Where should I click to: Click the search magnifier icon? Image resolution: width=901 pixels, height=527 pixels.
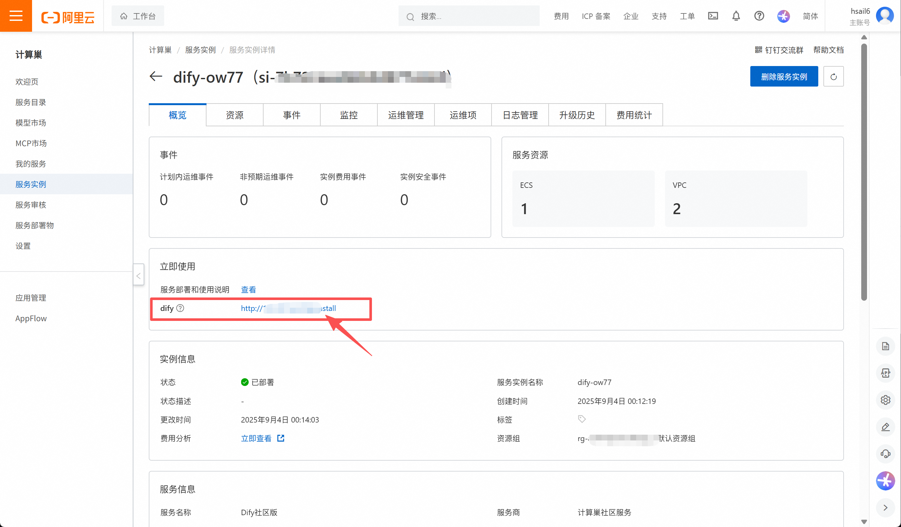410,16
